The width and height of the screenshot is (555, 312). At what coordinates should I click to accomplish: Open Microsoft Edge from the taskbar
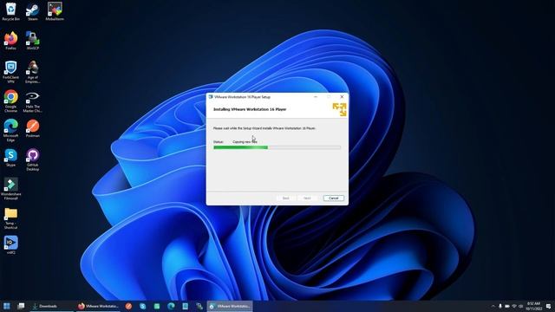(x=171, y=306)
